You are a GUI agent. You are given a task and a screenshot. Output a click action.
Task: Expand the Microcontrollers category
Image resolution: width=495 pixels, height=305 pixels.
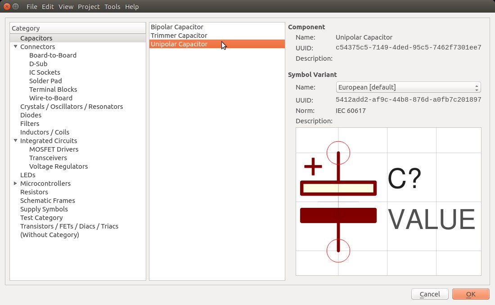(16, 184)
